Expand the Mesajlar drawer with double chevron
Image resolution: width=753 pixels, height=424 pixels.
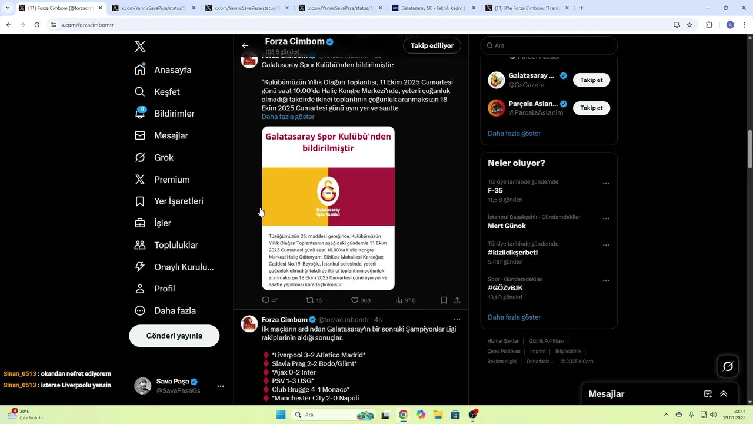click(x=724, y=394)
